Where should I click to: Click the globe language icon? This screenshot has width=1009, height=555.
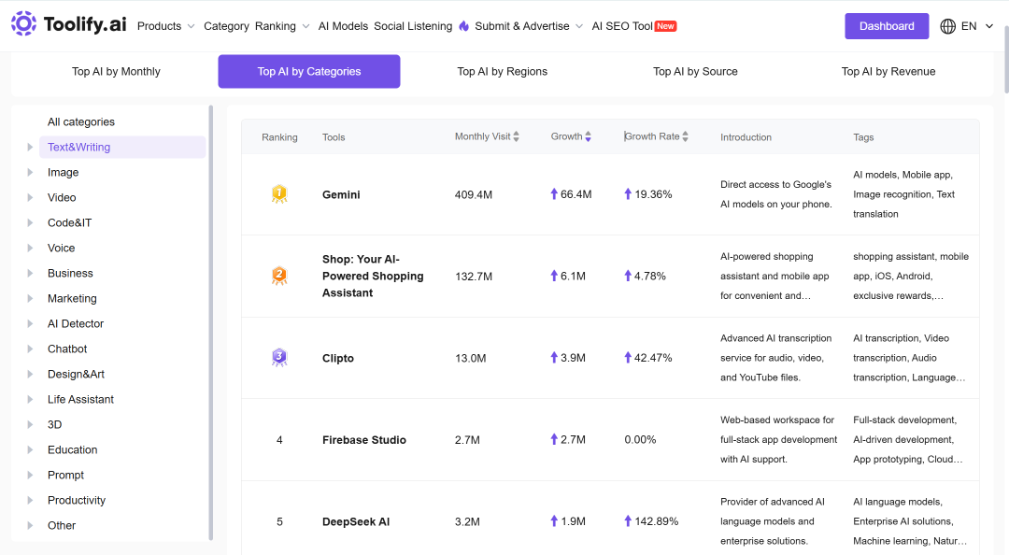coord(948,26)
